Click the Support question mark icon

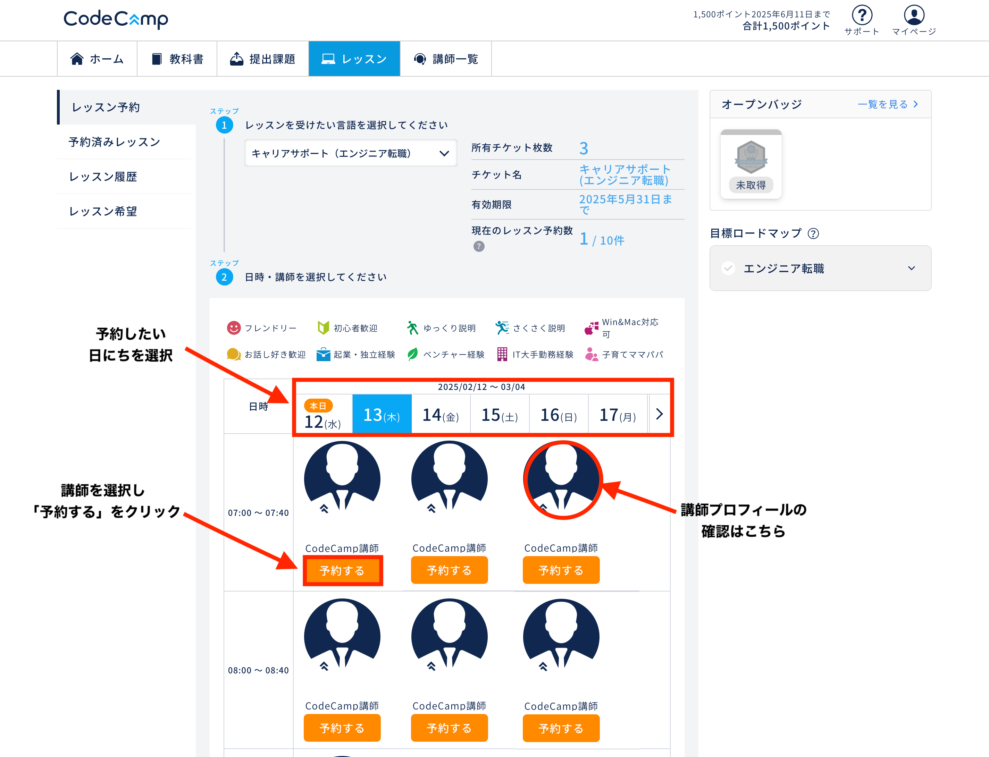pyautogui.click(x=862, y=15)
